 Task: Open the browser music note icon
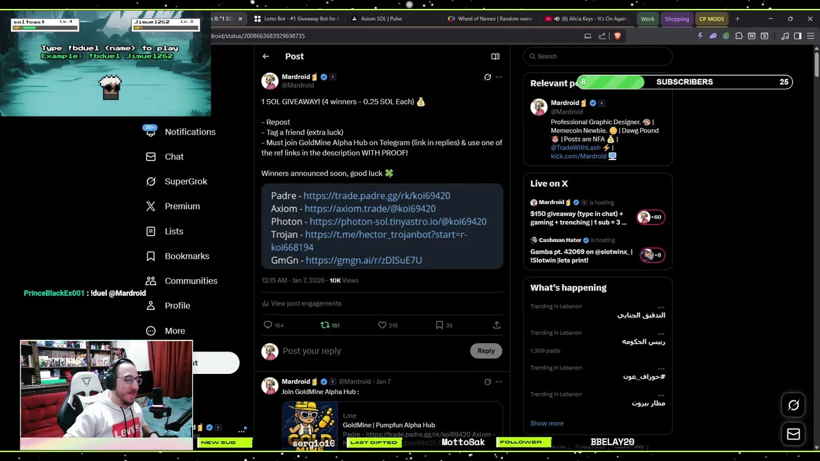pos(785,36)
